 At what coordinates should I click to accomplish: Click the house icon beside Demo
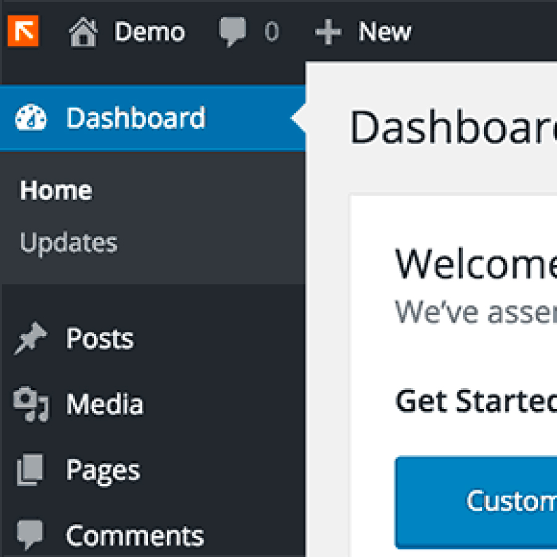[x=83, y=32]
